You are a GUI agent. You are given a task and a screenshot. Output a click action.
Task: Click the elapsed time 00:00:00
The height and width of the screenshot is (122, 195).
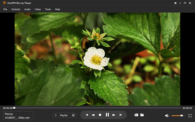pyautogui.click(x=8, y=108)
